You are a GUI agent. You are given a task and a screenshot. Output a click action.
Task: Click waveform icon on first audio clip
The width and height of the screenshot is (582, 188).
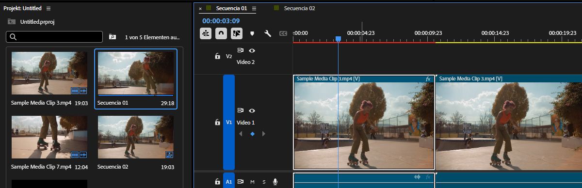[417, 177]
